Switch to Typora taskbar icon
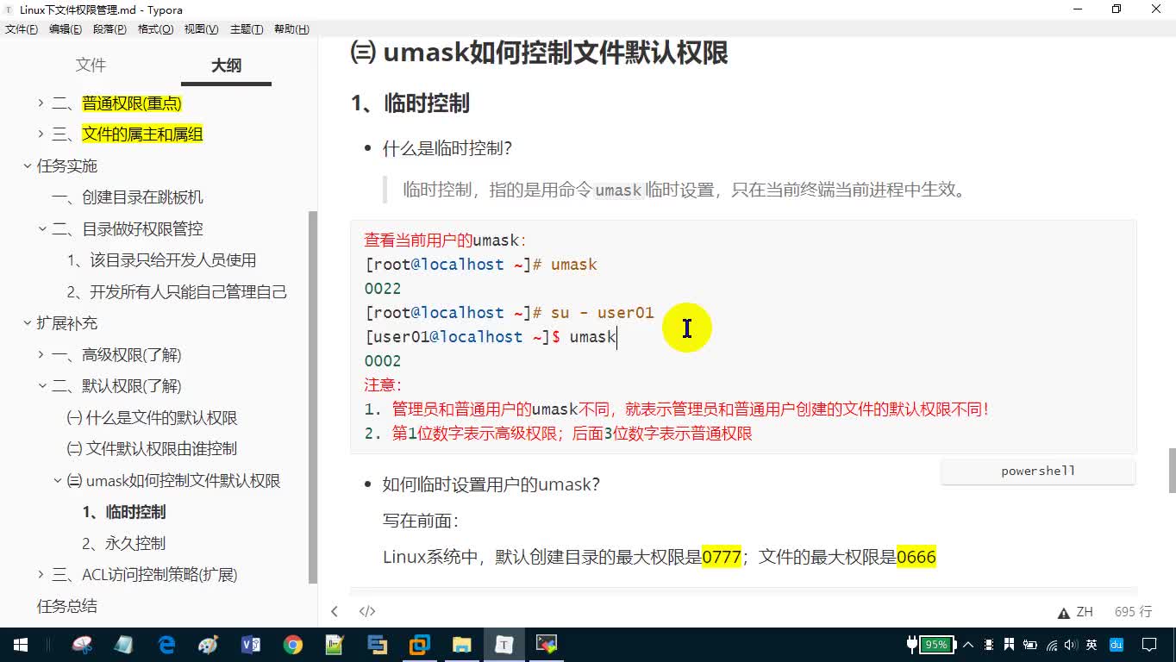 click(x=504, y=644)
